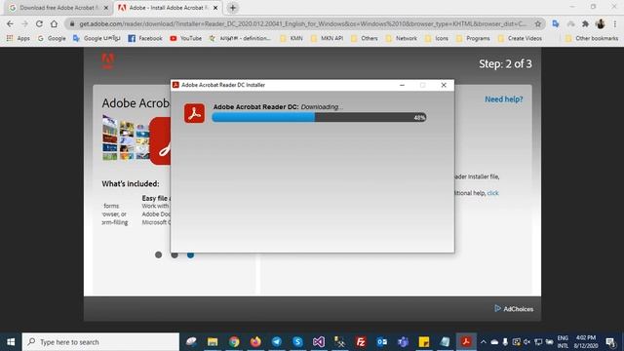
Task: Click the Acrobat Reader icon in the installer
Action: coord(194,113)
